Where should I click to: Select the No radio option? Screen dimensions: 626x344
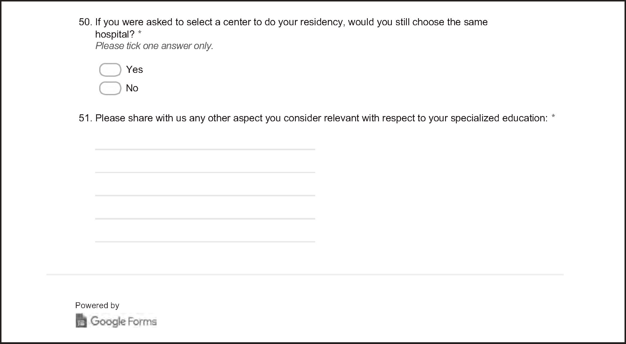click(x=110, y=88)
